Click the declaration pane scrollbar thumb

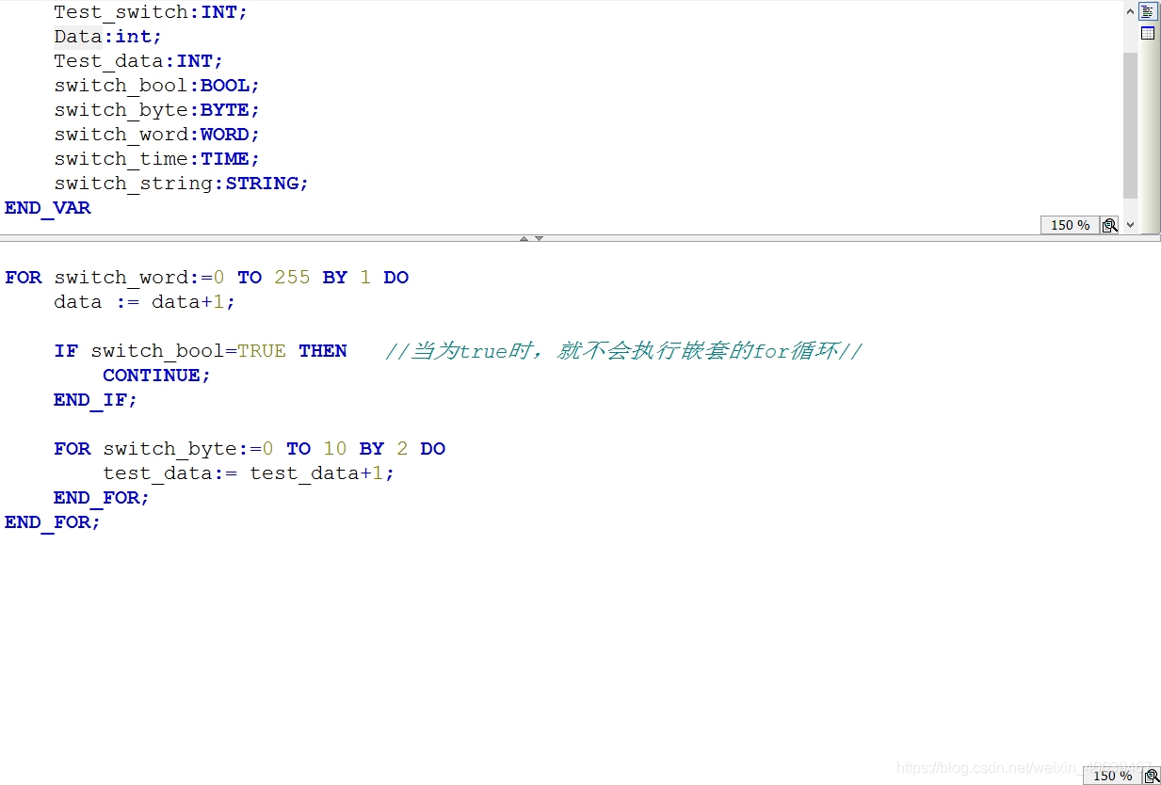(x=1131, y=125)
